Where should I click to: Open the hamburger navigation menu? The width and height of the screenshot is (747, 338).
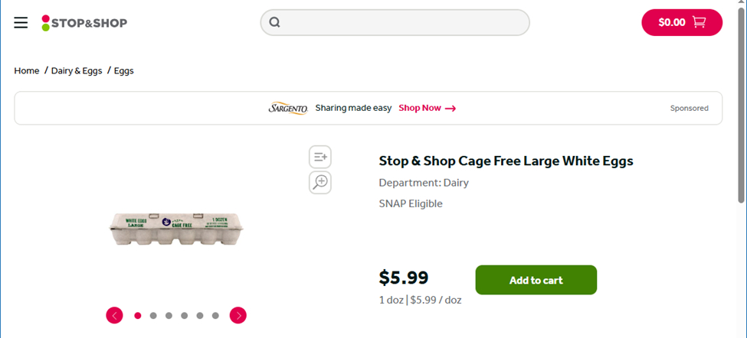[x=21, y=23]
